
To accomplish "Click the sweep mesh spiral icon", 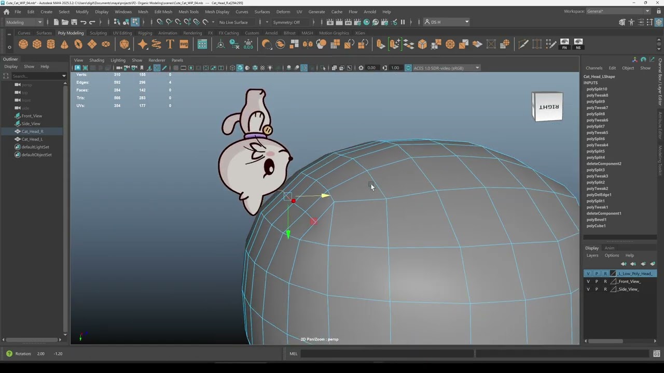I will tap(156, 44).
